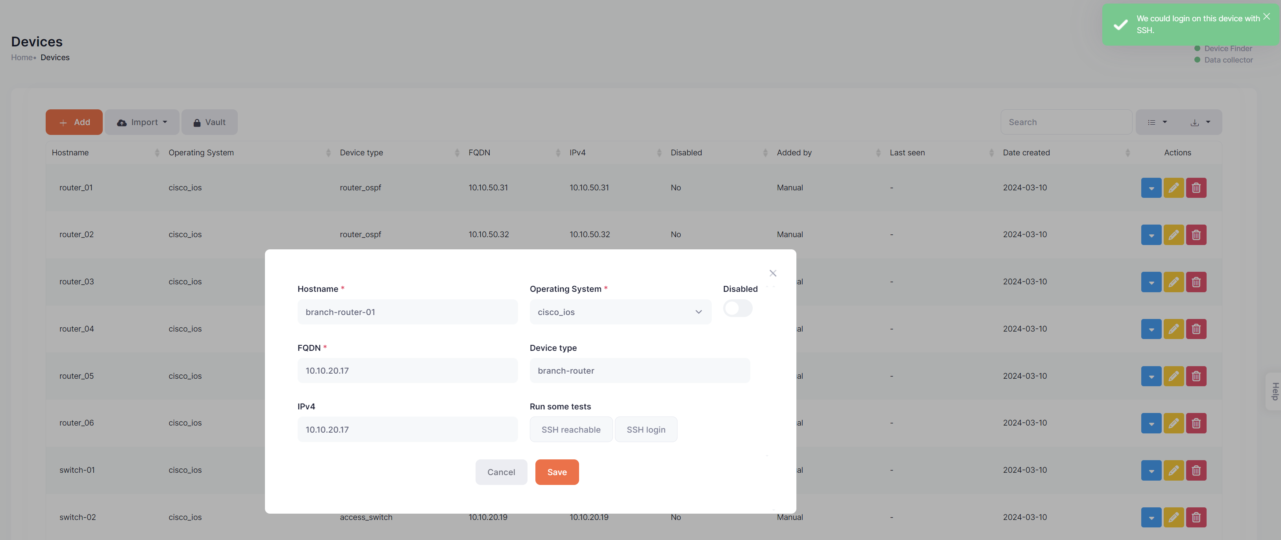Edit router_06 with the pencil icon

pyautogui.click(x=1174, y=423)
